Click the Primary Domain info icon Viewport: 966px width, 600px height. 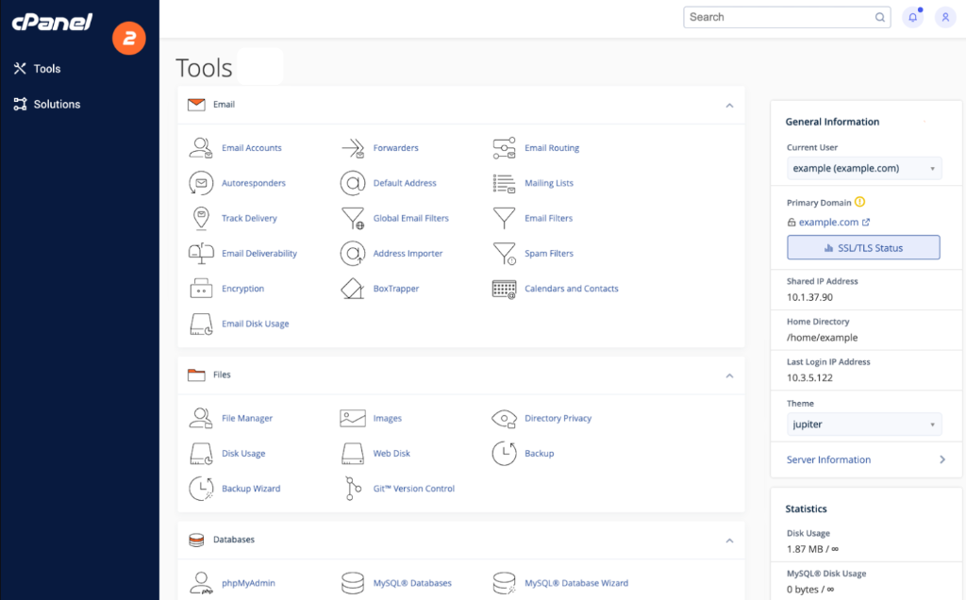[860, 202]
